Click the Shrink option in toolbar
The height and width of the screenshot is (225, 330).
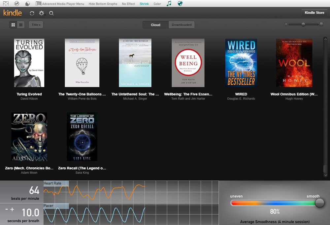coord(144,4)
